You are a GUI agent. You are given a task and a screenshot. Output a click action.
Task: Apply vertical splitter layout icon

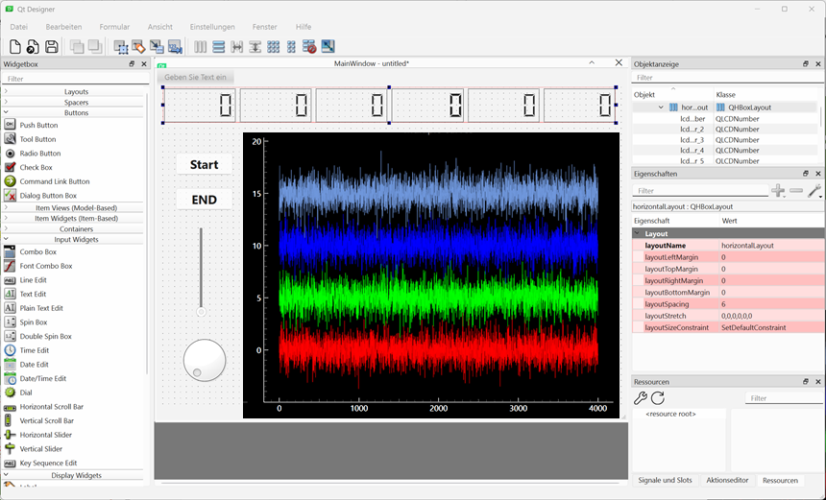[x=255, y=47]
